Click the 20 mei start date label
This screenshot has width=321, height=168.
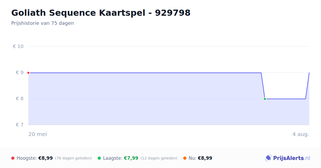[x=38, y=134]
